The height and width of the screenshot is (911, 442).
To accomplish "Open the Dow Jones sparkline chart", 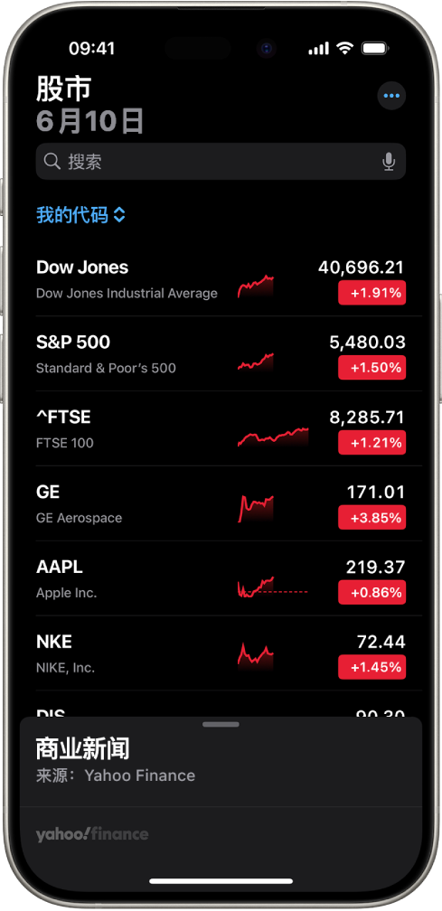I will click(256, 286).
